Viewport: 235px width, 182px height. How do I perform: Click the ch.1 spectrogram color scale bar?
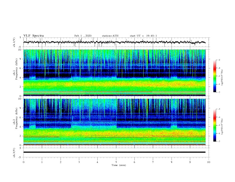click(215, 76)
